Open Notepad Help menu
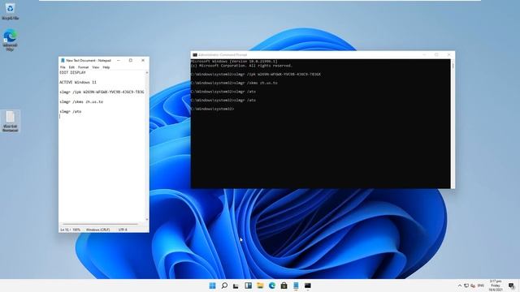520x292 pixels. 106,67
